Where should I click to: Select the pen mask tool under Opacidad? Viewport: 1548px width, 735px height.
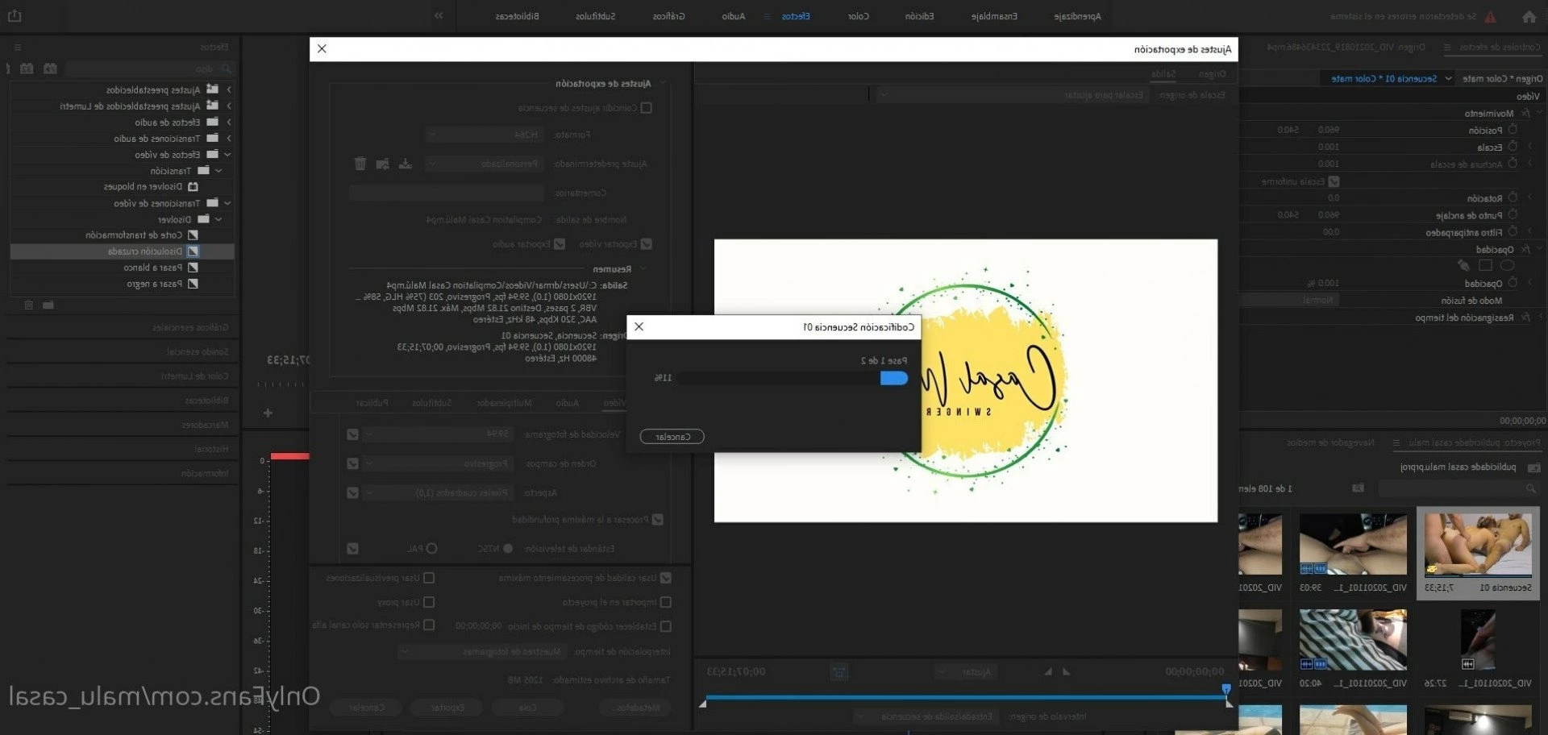[1464, 265]
